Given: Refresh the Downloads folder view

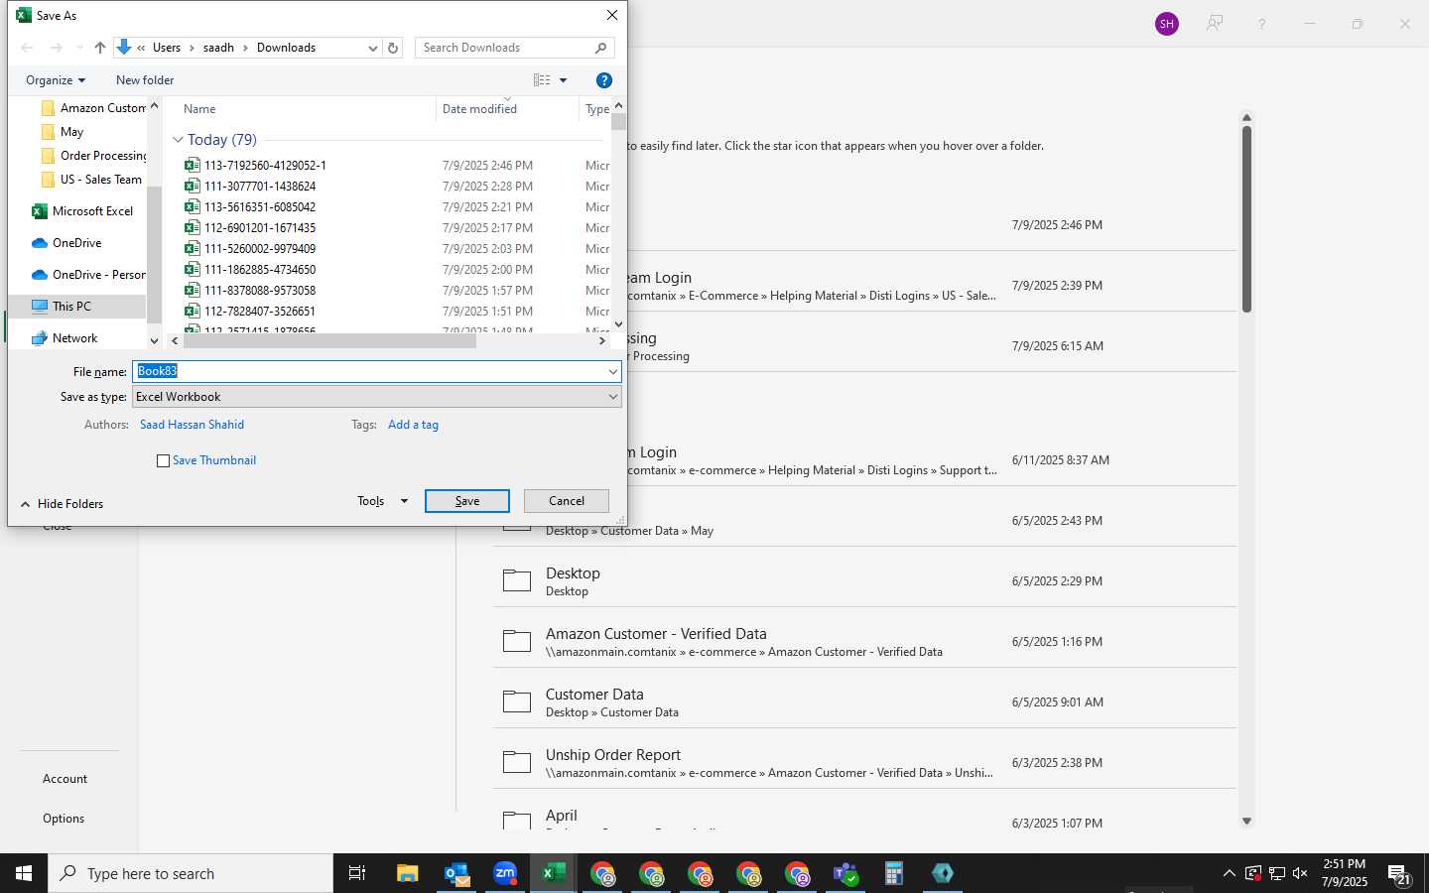Looking at the screenshot, I should point(393,48).
